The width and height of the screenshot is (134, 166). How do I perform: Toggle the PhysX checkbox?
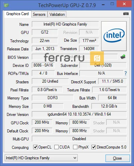point(75,147)
